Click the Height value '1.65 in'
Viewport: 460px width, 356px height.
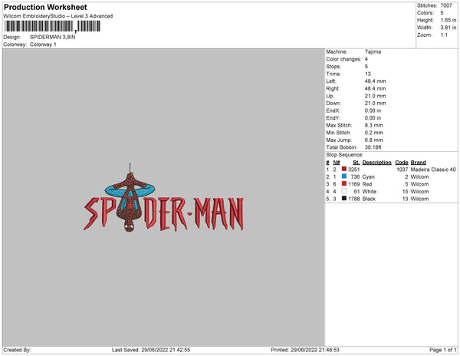tap(449, 20)
